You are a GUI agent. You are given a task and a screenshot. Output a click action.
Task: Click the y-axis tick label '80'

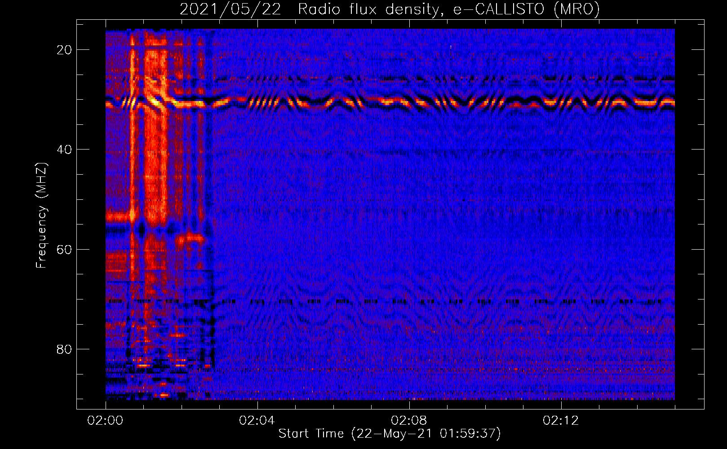click(x=64, y=349)
